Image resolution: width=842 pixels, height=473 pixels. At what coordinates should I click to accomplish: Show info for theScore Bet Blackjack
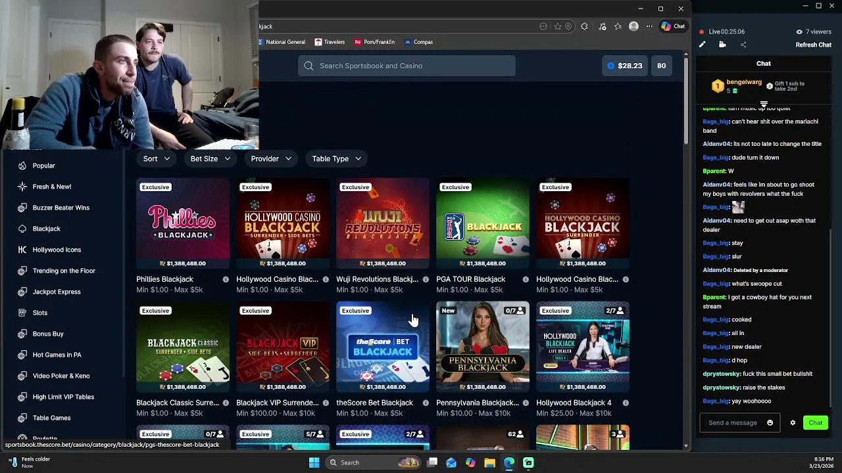[x=426, y=403]
